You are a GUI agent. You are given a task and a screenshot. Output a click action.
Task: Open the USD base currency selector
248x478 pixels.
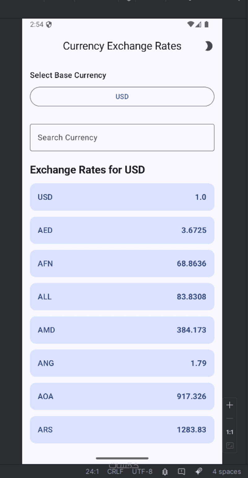click(x=122, y=97)
